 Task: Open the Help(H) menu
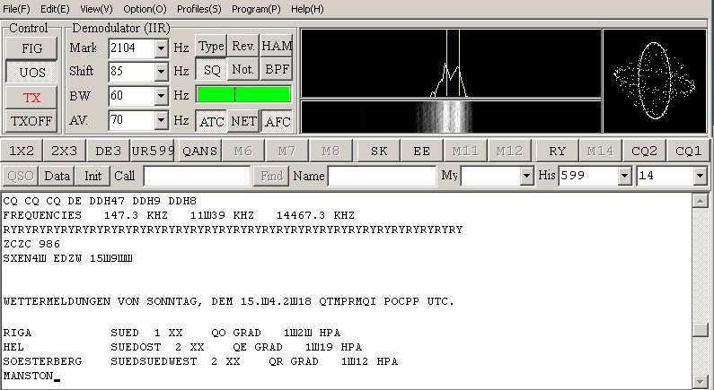(x=307, y=9)
